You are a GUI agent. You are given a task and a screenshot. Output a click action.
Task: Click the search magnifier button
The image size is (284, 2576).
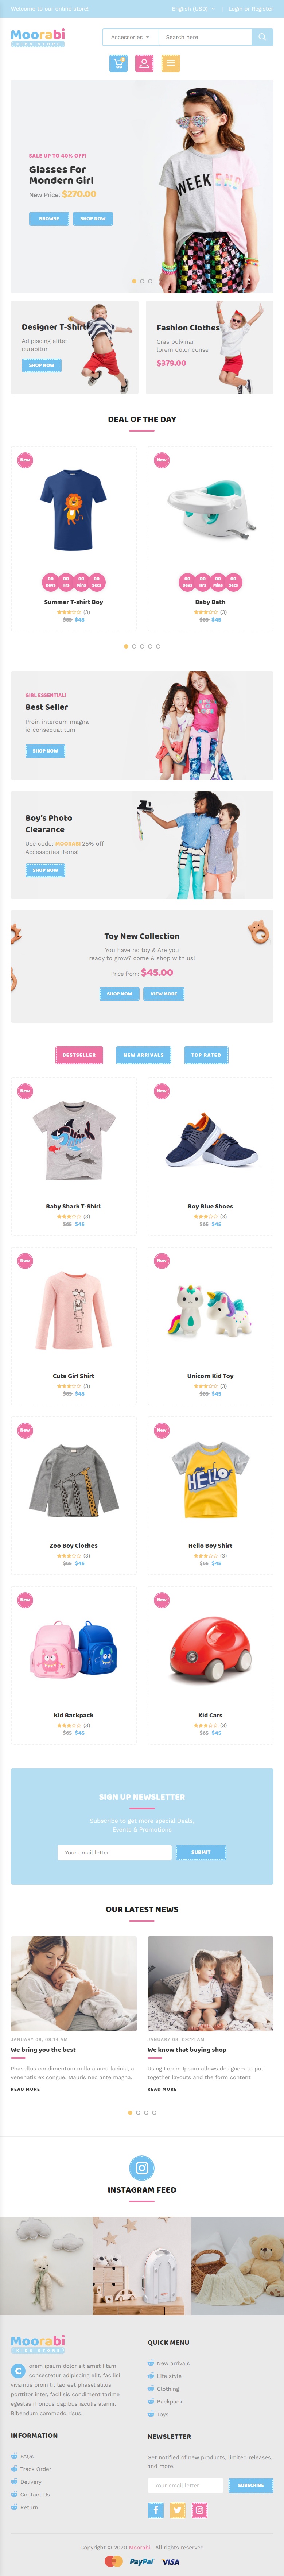click(262, 37)
